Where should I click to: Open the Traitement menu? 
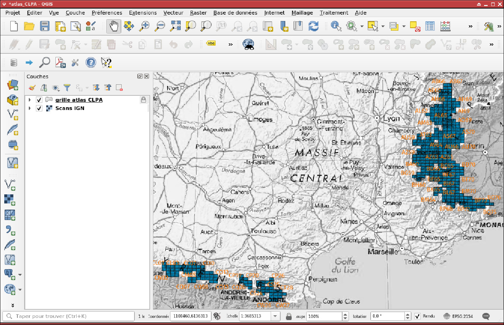tap(334, 12)
